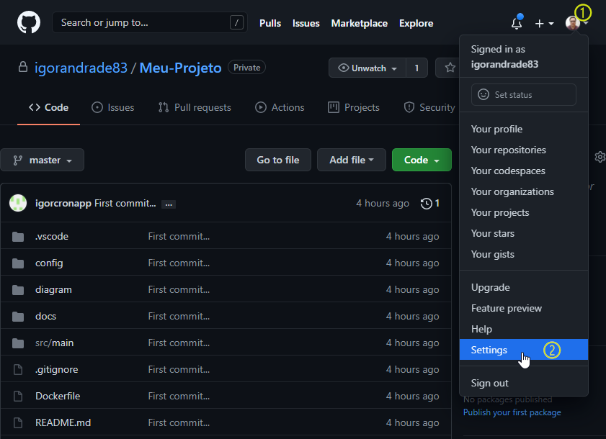The image size is (606, 439).
Task: Click the file icon beside Dockerfile
Action: (x=18, y=396)
